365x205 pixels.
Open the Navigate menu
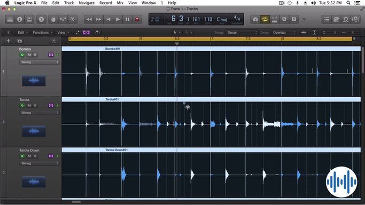(87, 3)
